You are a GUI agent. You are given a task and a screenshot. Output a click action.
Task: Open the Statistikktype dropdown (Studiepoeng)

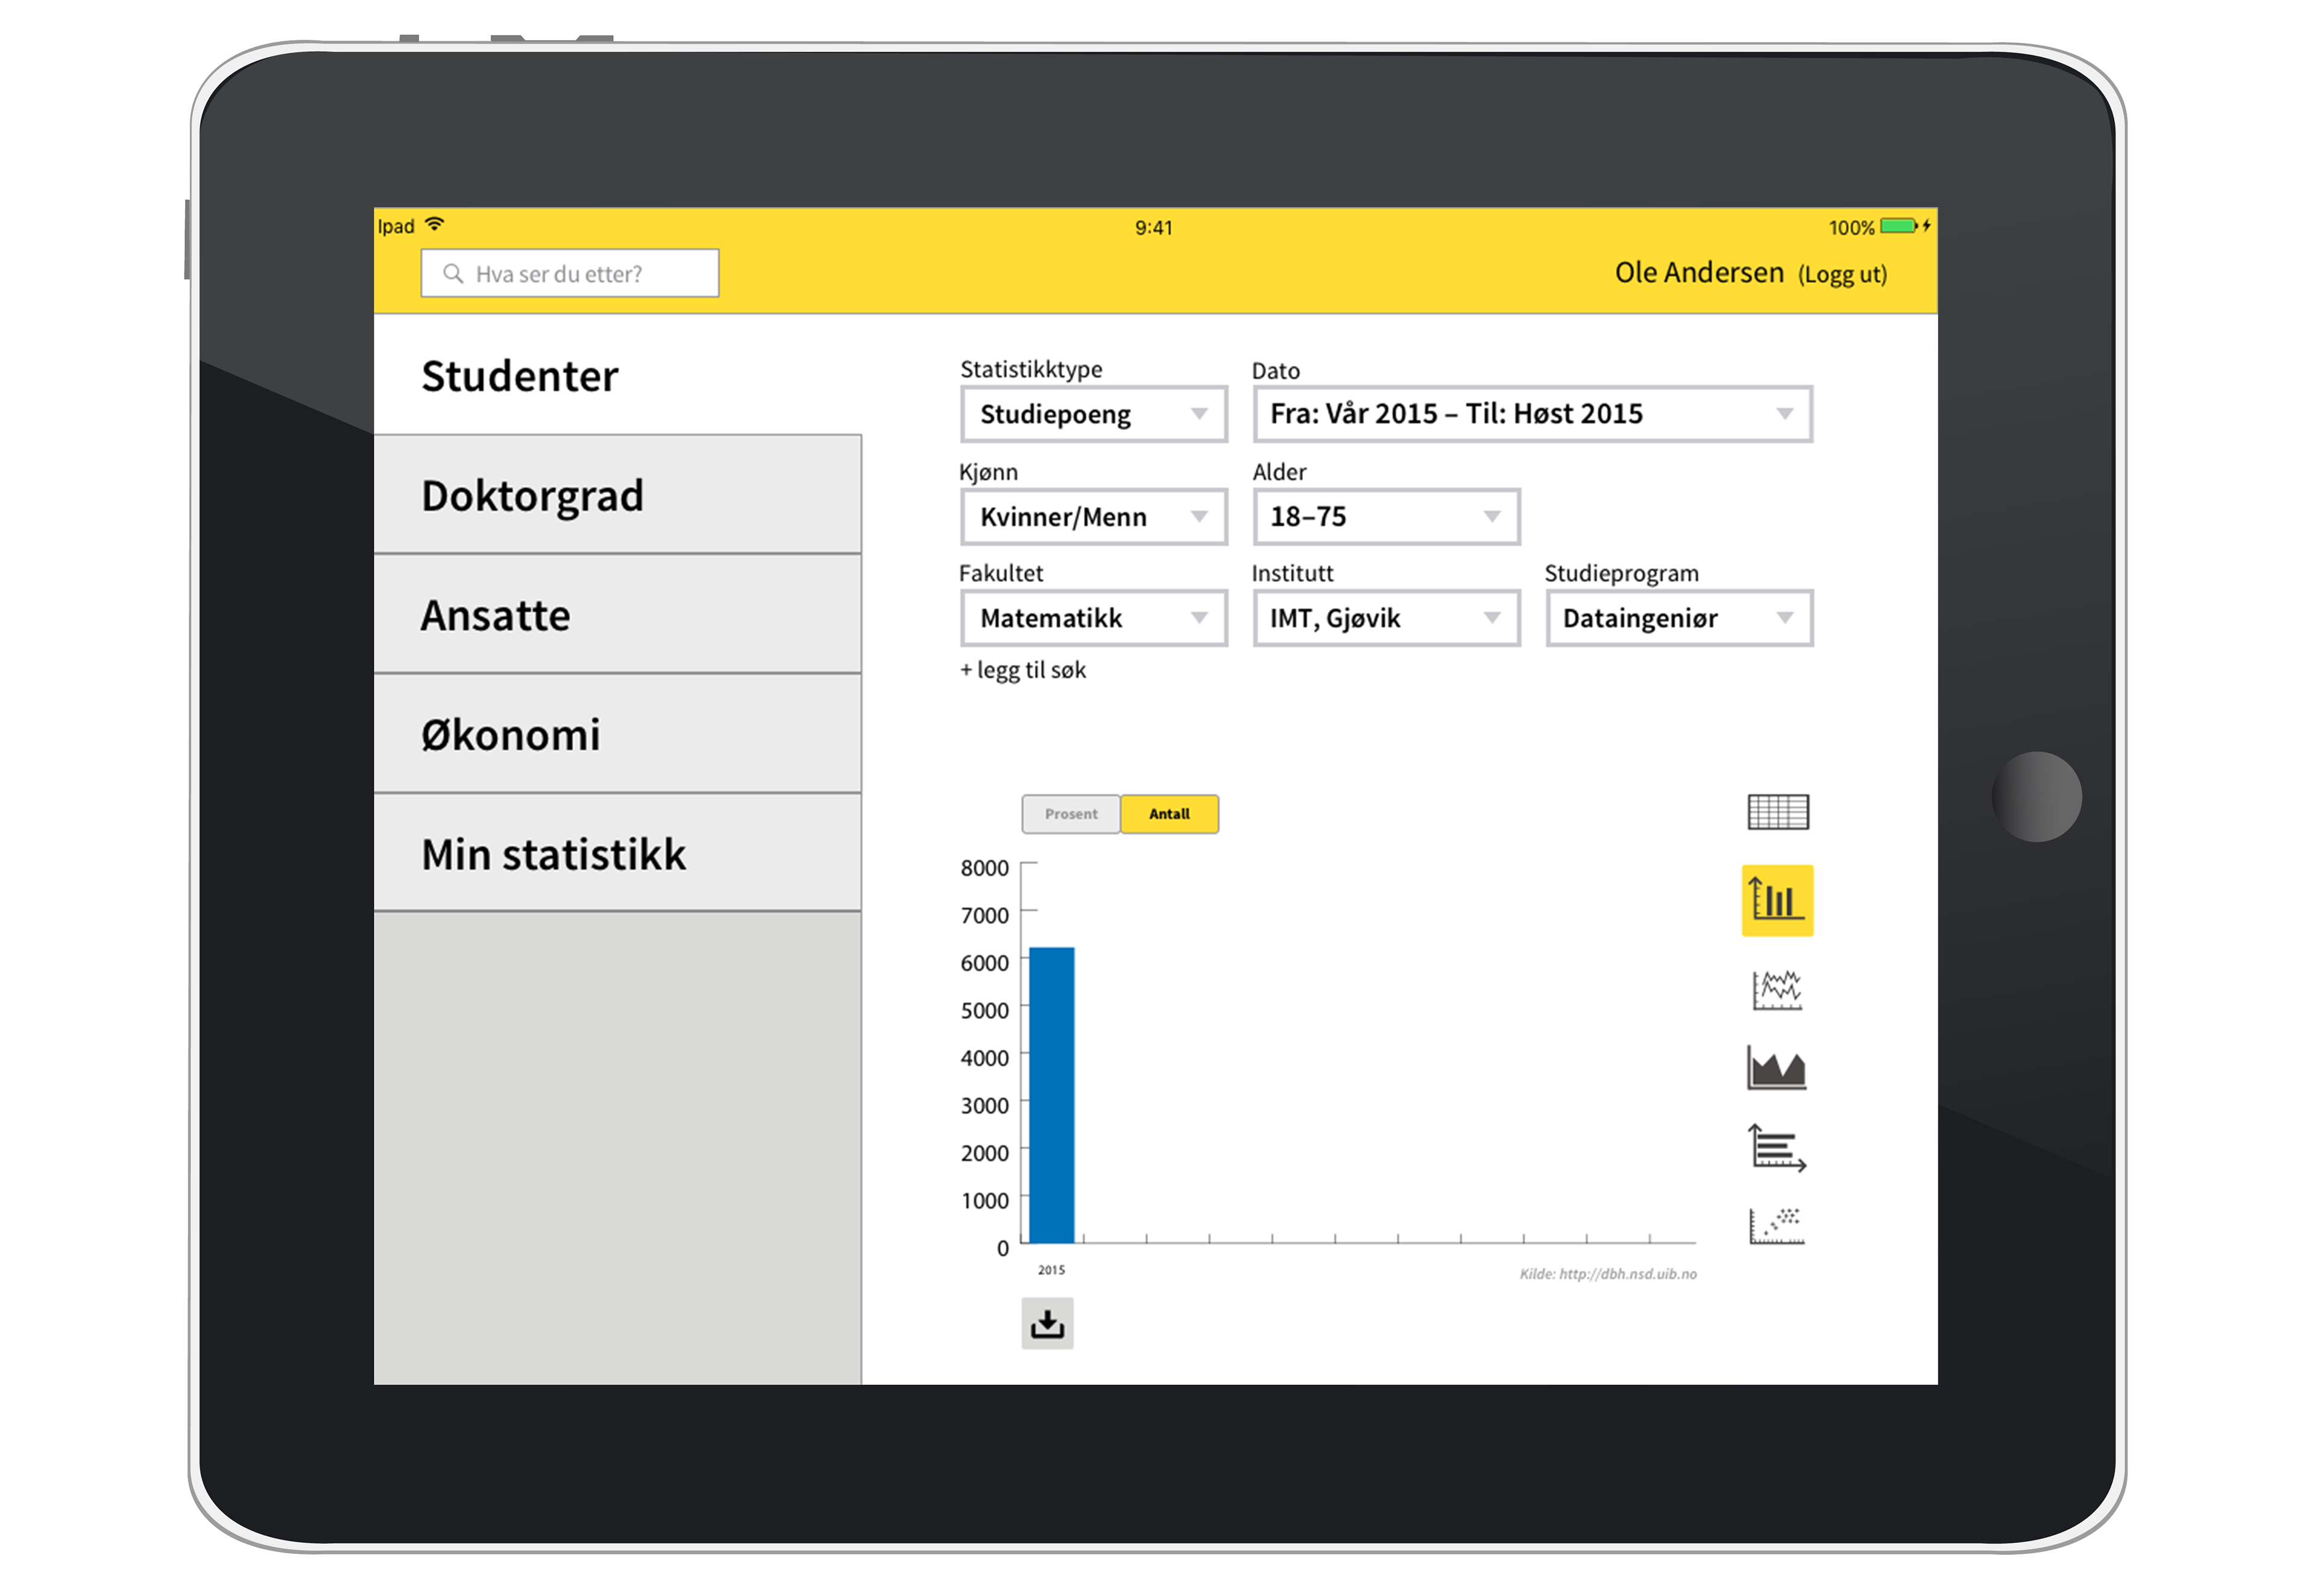(x=1094, y=414)
